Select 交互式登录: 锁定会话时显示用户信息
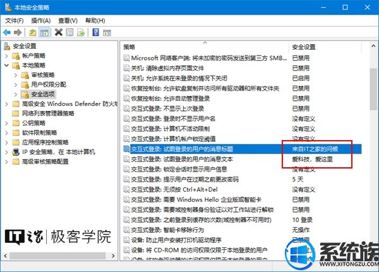 click(242, 169)
